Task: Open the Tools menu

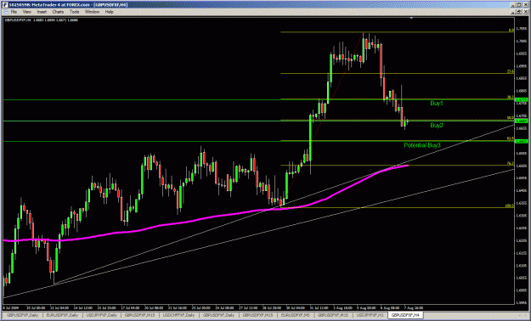Action: coord(74,12)
